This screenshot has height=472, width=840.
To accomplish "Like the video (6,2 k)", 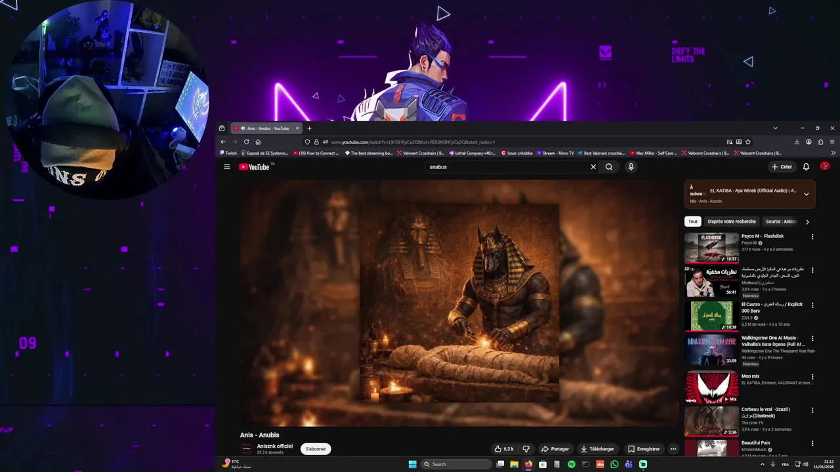I will point(505,449).
